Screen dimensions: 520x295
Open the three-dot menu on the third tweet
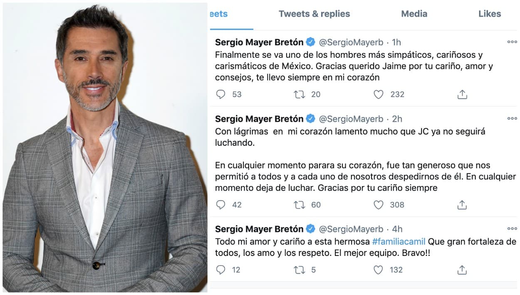511,228
